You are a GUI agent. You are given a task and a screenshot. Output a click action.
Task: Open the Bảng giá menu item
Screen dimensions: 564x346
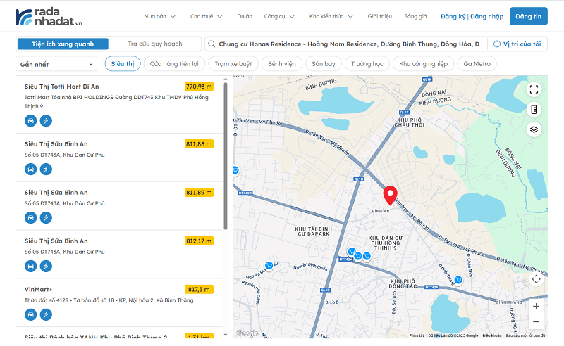pos(415,16)
